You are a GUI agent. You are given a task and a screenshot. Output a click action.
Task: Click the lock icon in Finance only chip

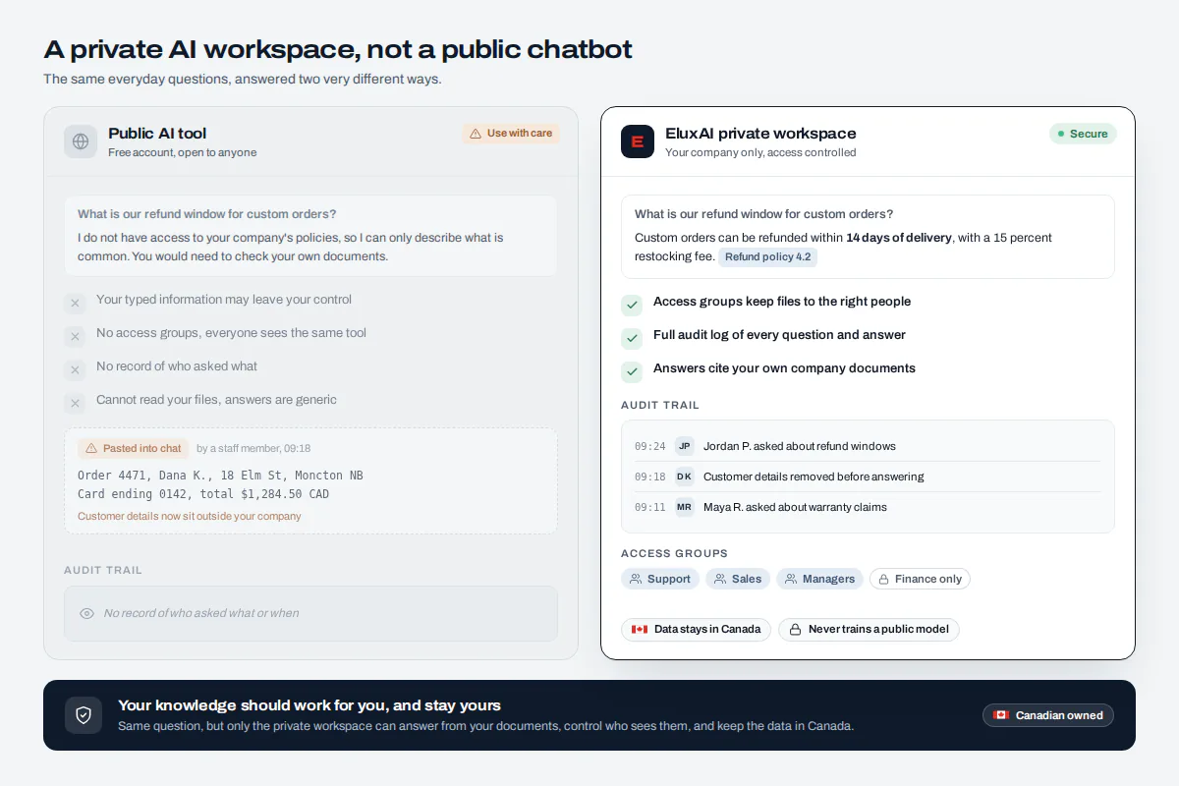pyautogui.click(x=883, y=580)
